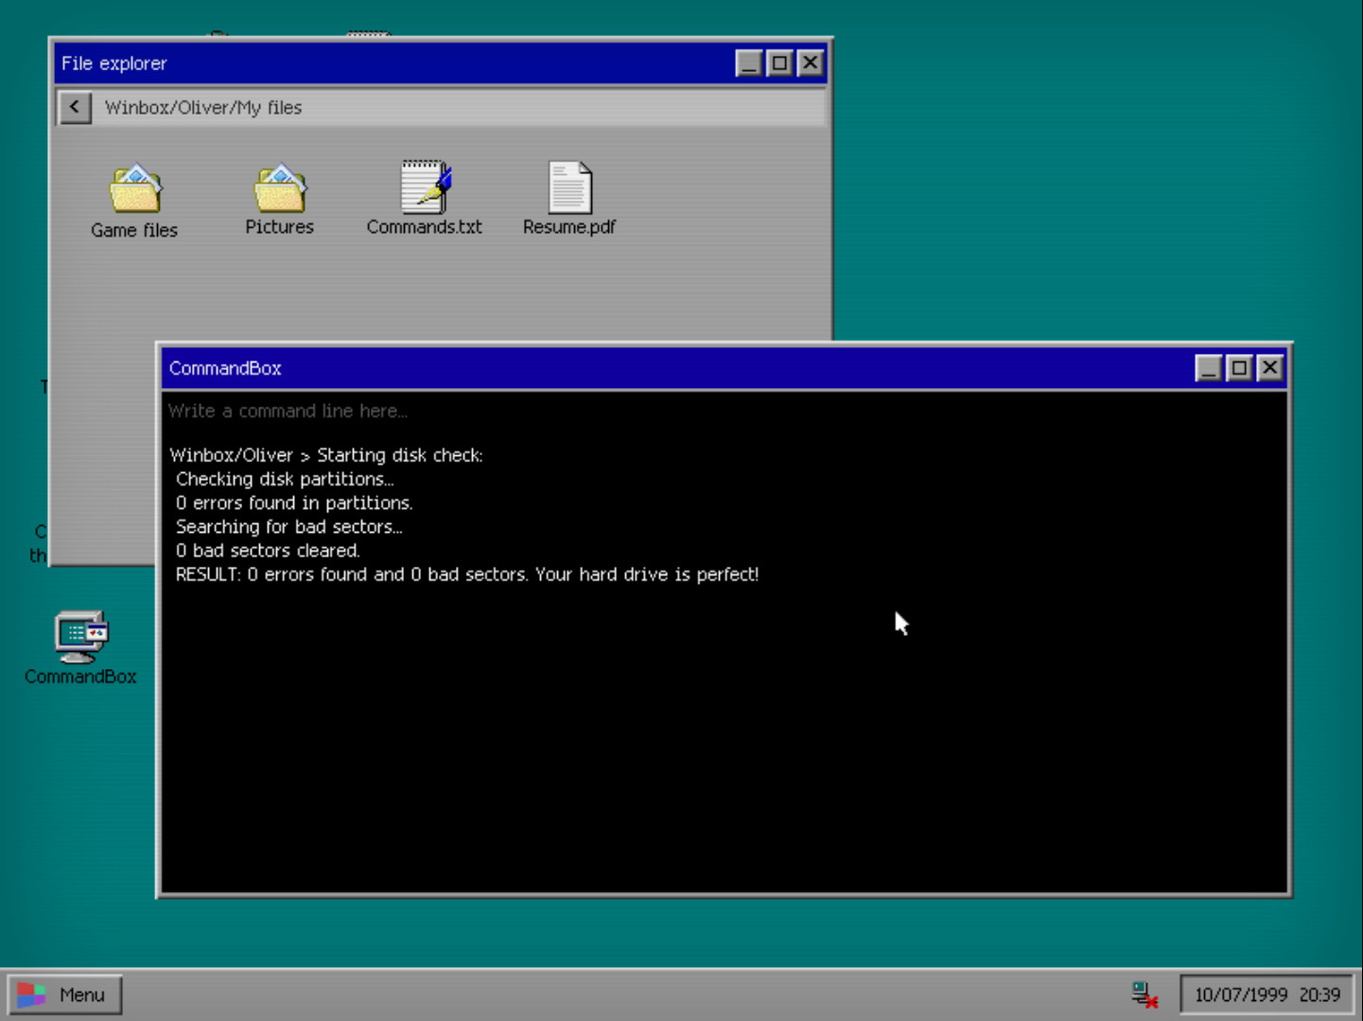
Task: Minimize the File explorer window
Action: [x=748, y=62]
